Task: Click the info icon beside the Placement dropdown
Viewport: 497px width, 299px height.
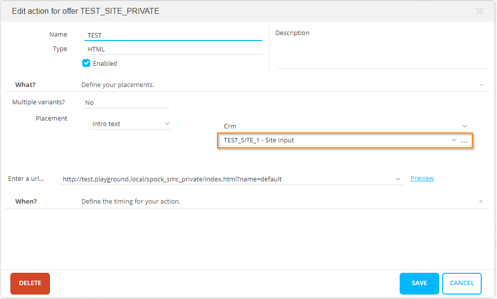Action: point(179,125)
